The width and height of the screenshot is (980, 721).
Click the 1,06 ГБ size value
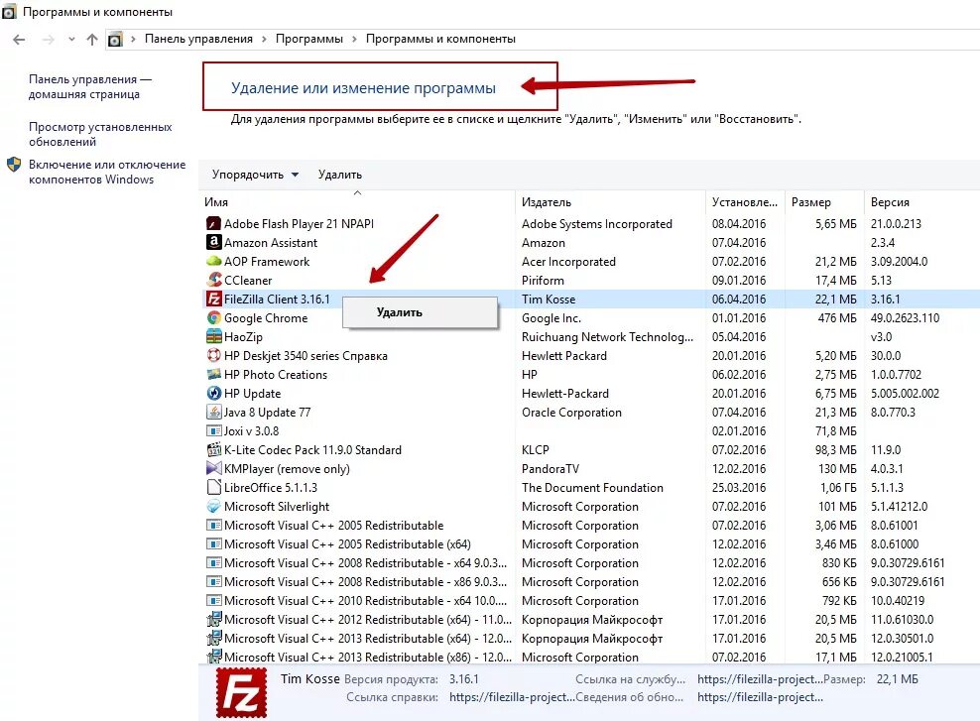pyautogui.click(x=838, y=487)
